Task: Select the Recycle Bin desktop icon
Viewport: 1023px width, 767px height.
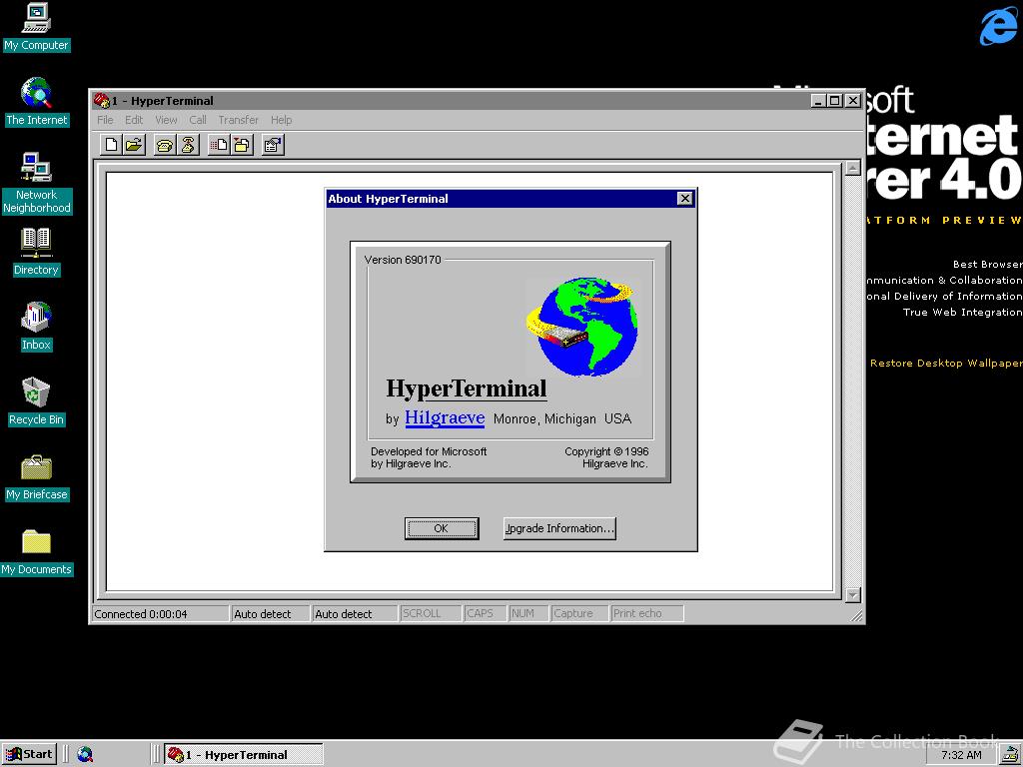Action: coord(36,401)
